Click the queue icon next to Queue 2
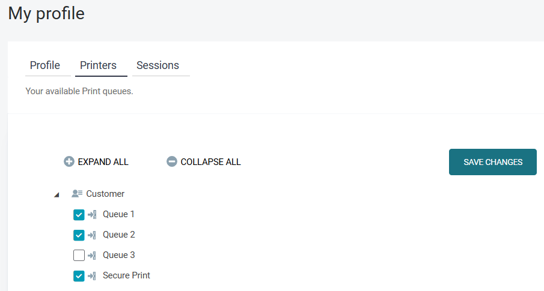 pyautogui.click(x=92, y=235)
